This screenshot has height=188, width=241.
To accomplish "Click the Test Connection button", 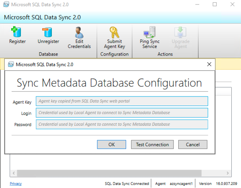I will 152,144.
